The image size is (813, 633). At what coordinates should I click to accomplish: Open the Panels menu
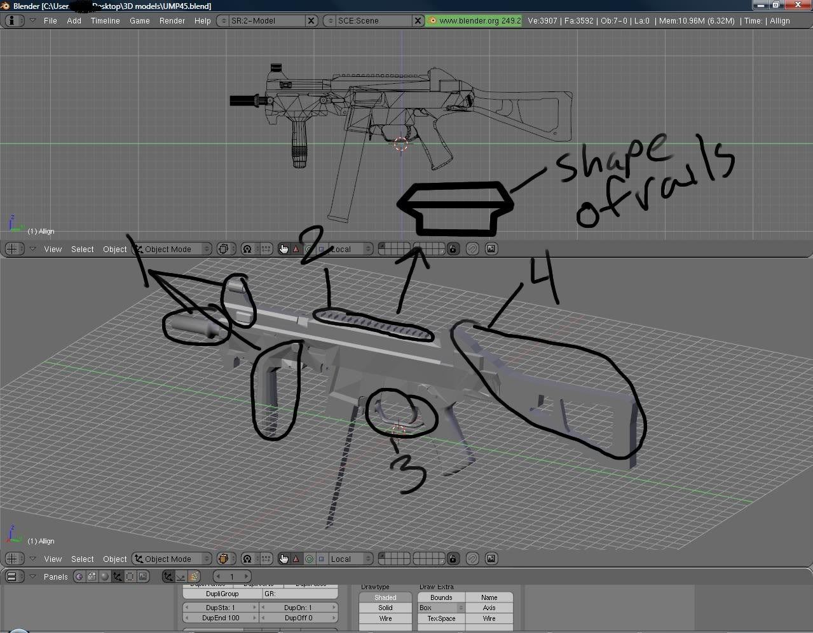tap(56, 576)
